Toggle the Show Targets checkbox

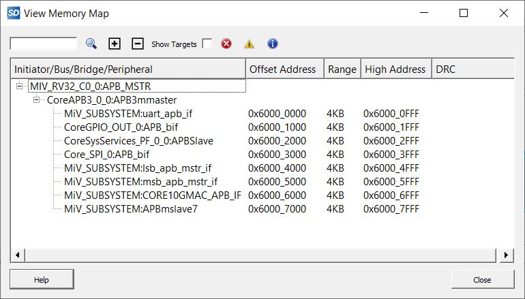click(207, 44)
